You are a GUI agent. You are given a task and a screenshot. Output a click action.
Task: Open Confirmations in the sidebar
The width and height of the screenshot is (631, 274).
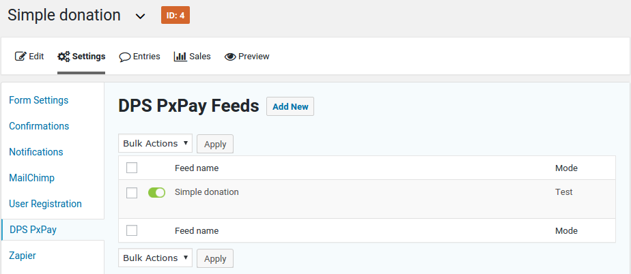(39, 126)
